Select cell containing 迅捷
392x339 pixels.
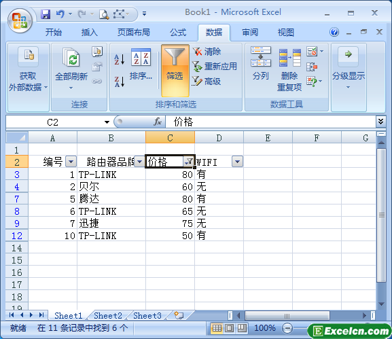[x=111, y=224]
